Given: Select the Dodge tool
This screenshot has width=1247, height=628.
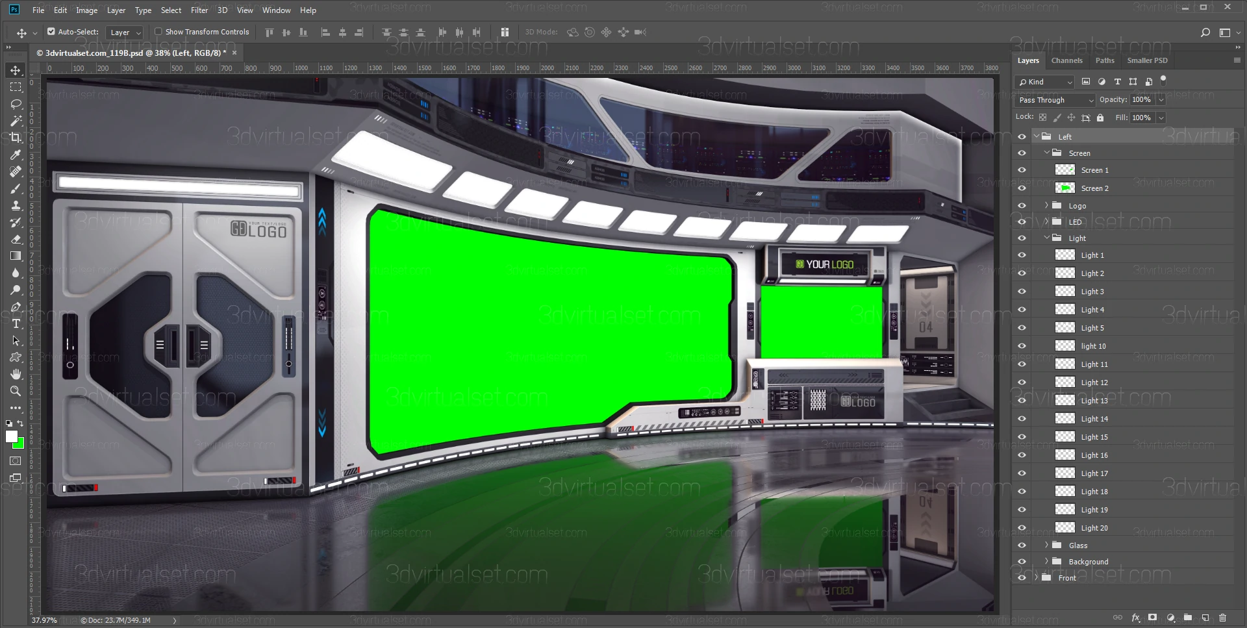Looking at the screenshot, I should pos(16,290).
